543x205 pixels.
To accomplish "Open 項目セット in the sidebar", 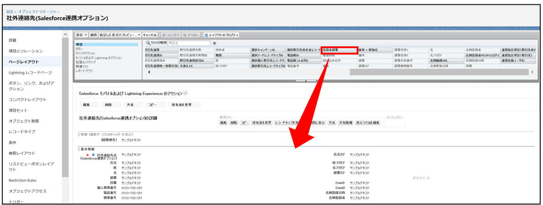I will pyautogui.click(x=18, y=110).
